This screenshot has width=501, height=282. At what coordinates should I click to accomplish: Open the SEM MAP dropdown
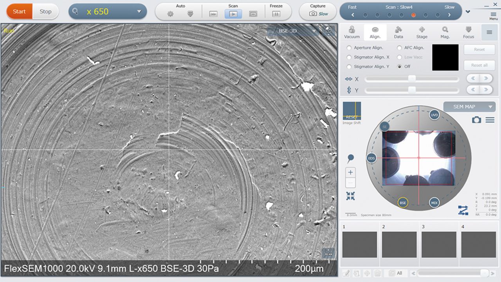tap(469, 107)
